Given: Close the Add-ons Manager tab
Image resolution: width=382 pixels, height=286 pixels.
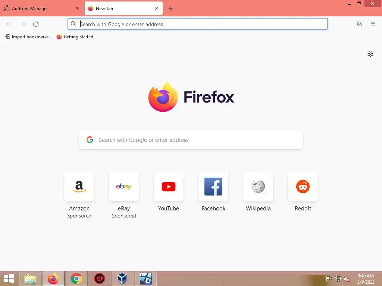Looking at the screenshot, I should click(x=77, y=8).
